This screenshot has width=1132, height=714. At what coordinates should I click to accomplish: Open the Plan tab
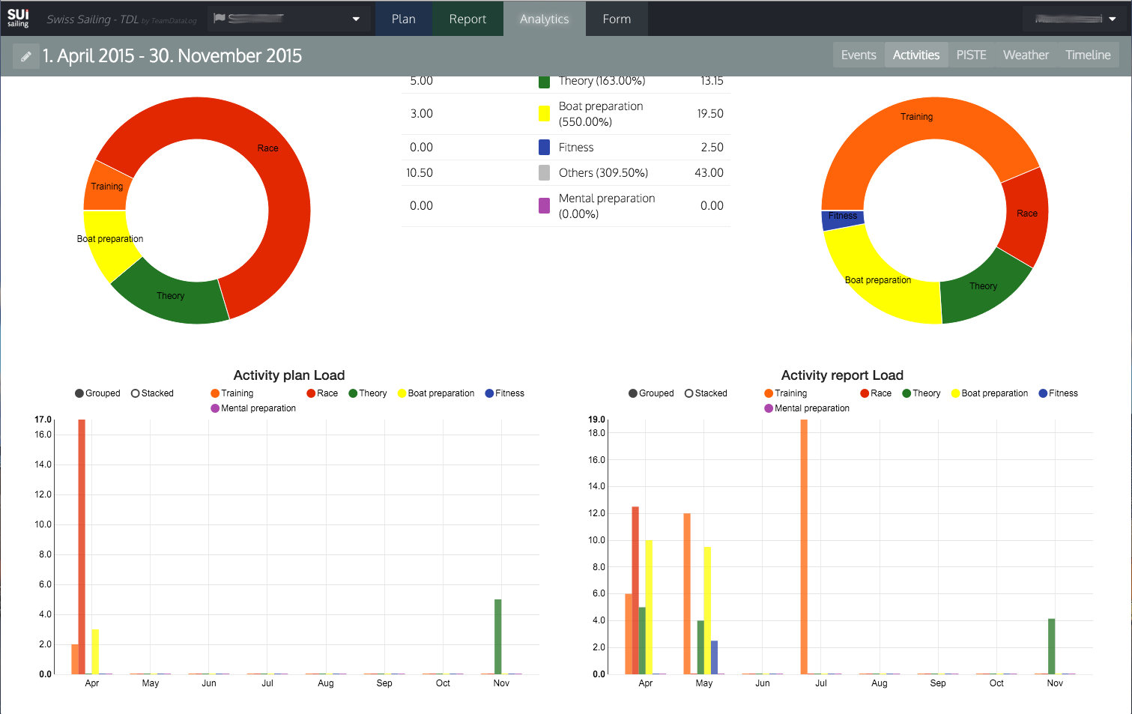(403, 19)
